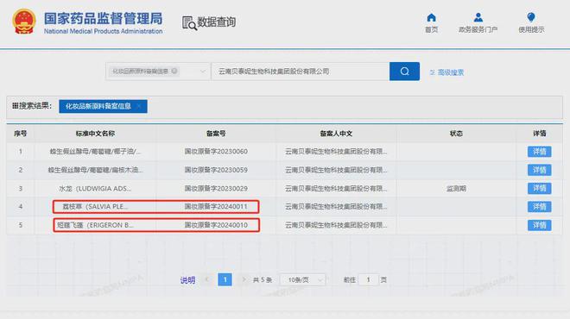Click 备案号 column header

(x=216, y=134)
